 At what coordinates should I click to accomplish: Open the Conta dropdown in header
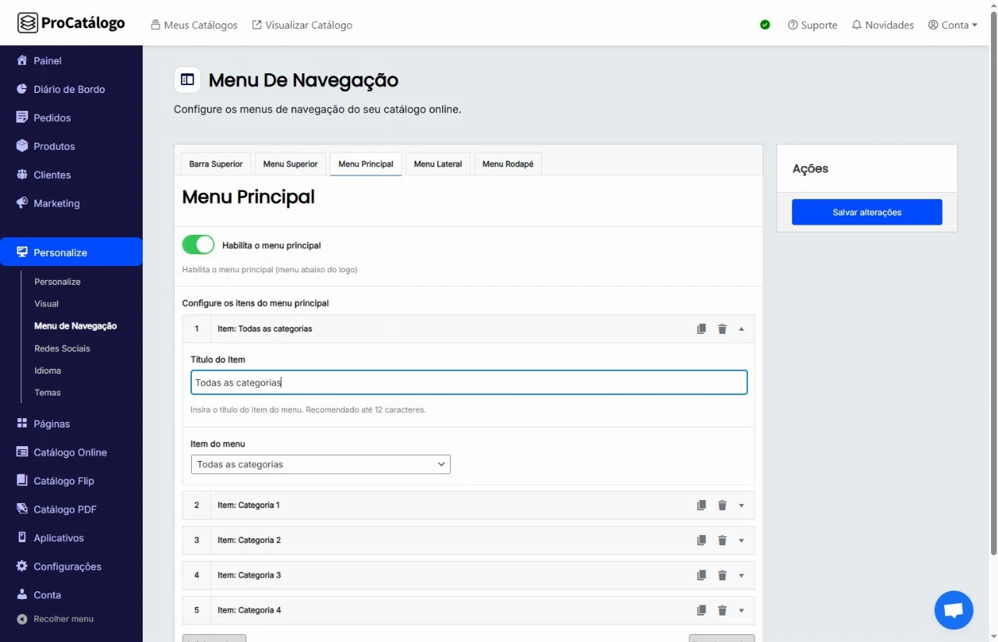953,25
